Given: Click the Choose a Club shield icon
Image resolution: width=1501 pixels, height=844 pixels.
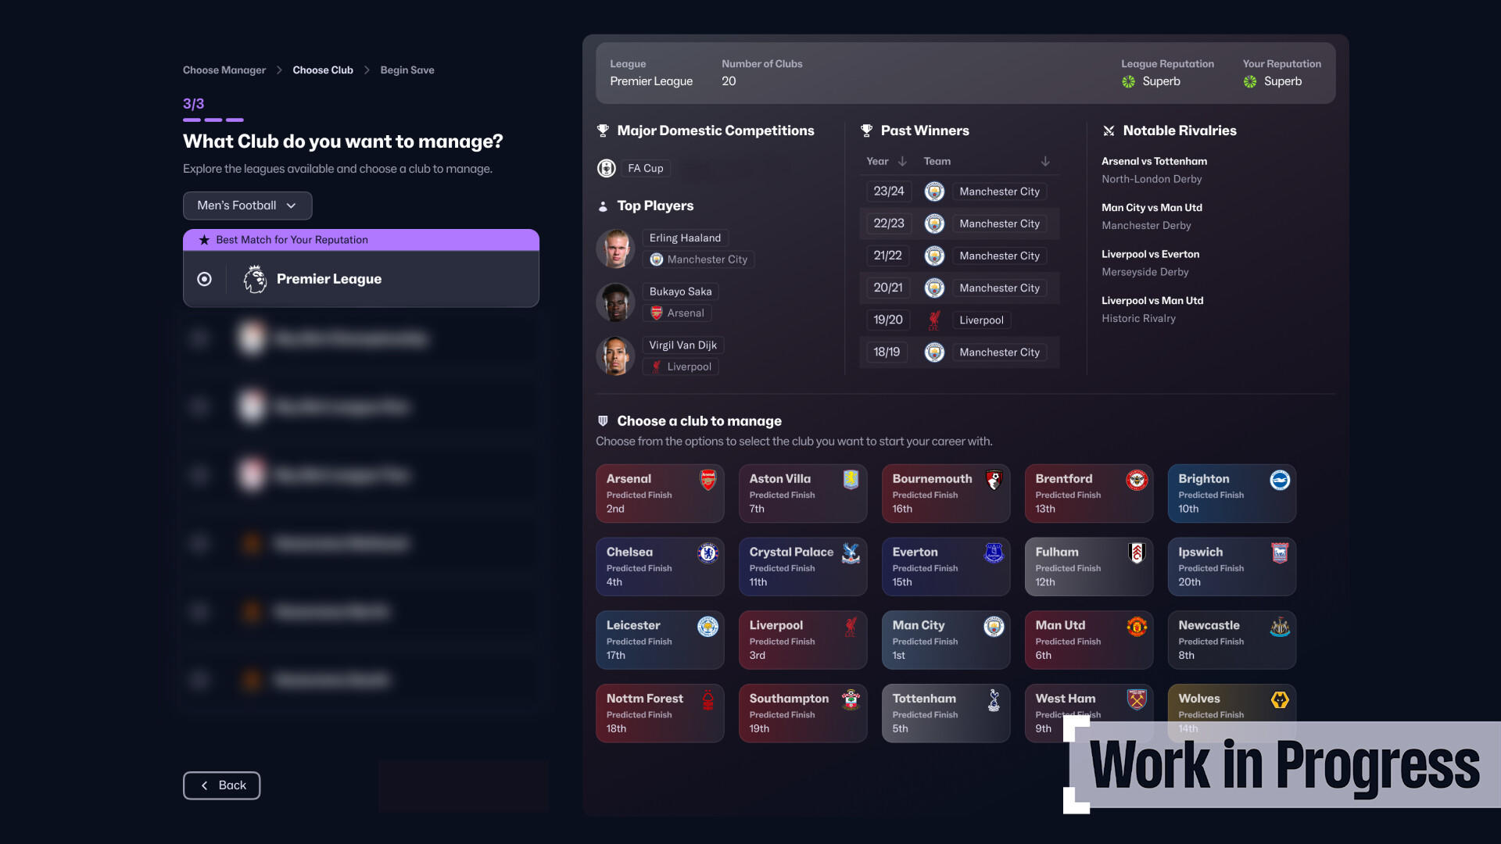Looking at the screenshot, I should pos(602,420).
